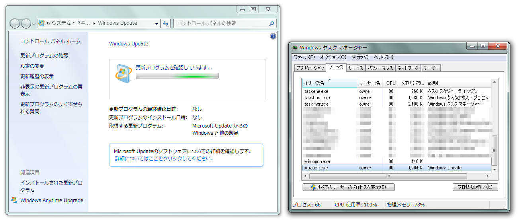This screenshot has width=518, height=222.
Task: Maximize the Task Manager window
Action: (483, 46)
